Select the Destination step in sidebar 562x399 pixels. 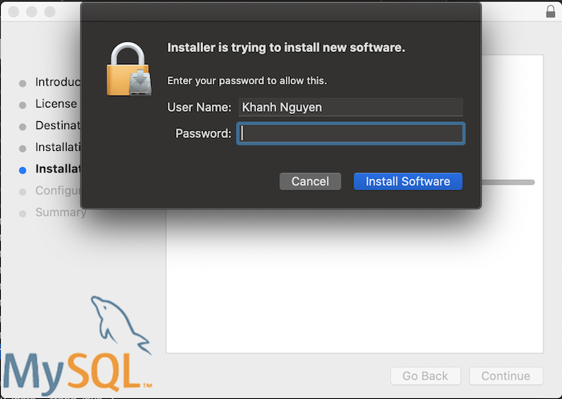(x=58, y=125)
